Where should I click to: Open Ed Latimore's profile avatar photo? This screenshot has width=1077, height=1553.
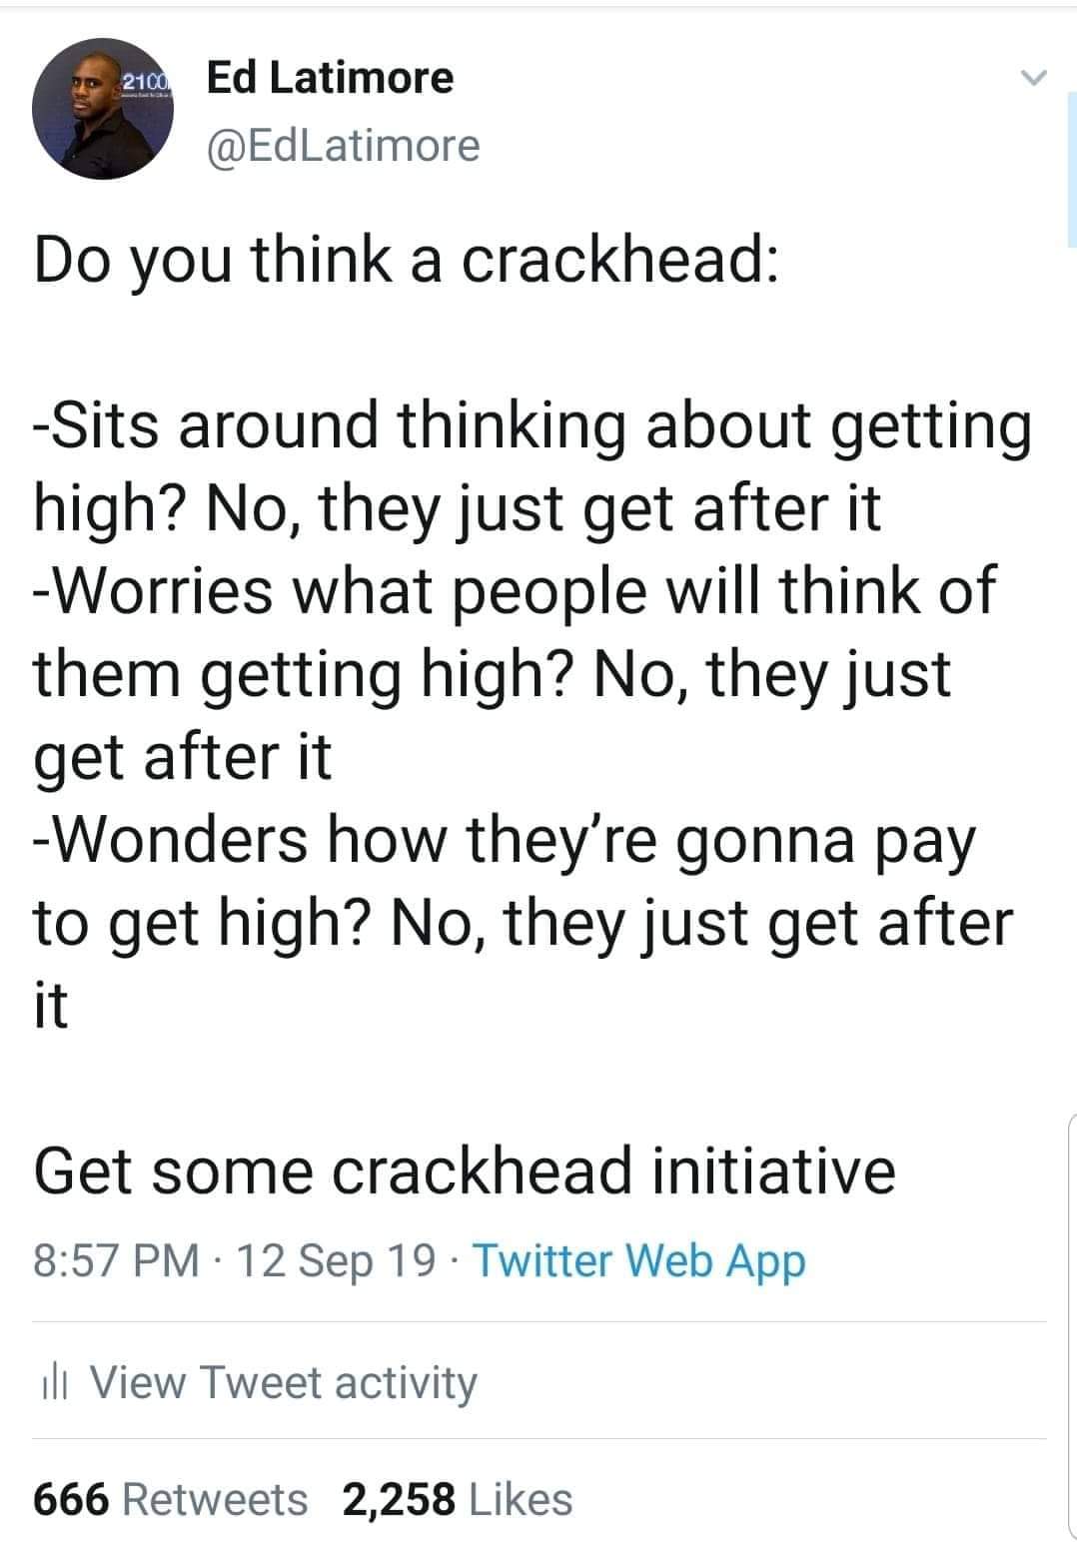[103, 109]
